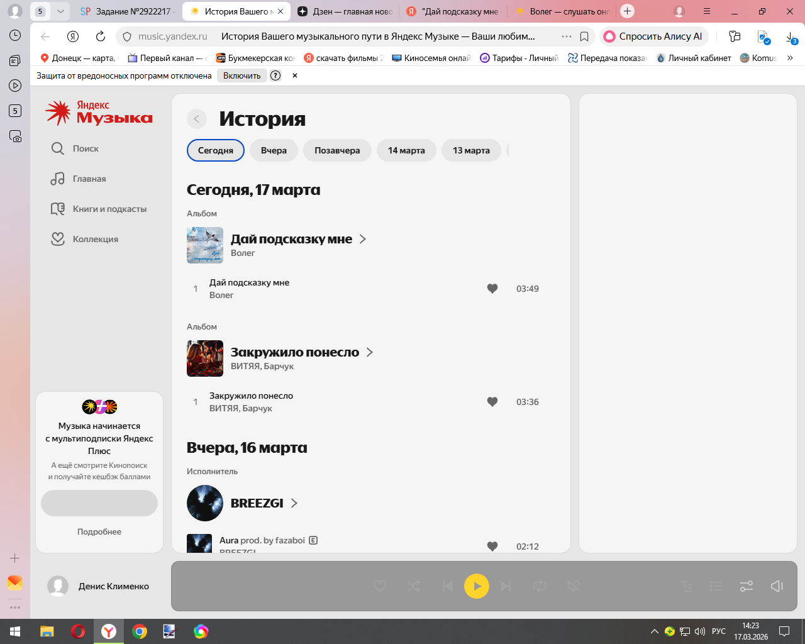805x644 pixels.
Task: Open the Yandex home button near reload
Action: pos(73,36)
